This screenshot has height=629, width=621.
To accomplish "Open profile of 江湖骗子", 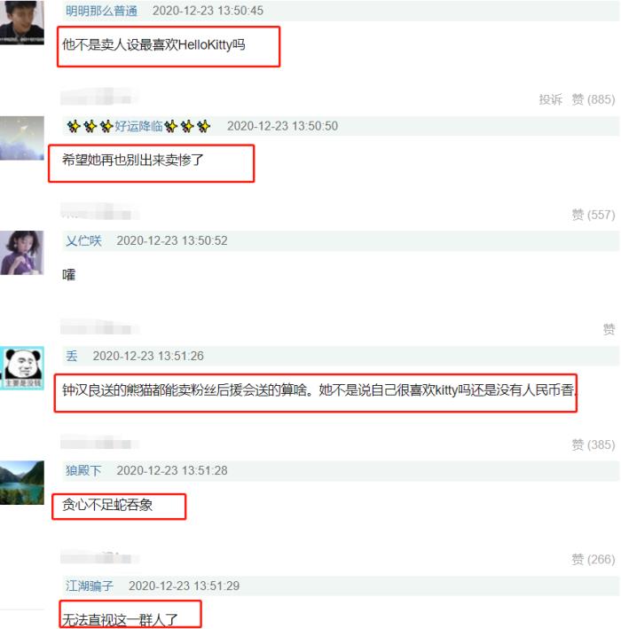I will click(x=90, y=586).
